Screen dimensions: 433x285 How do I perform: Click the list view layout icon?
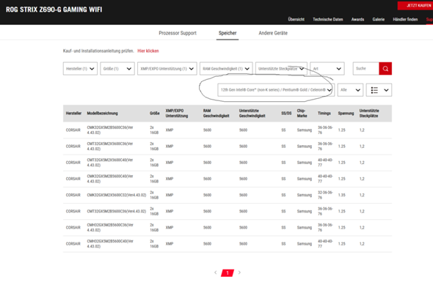click(374, 90)
